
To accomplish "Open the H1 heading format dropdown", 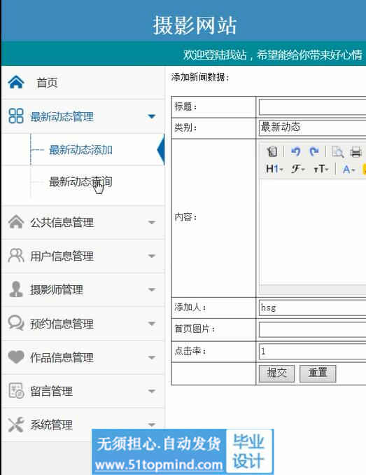I will (x=274, y=169).
